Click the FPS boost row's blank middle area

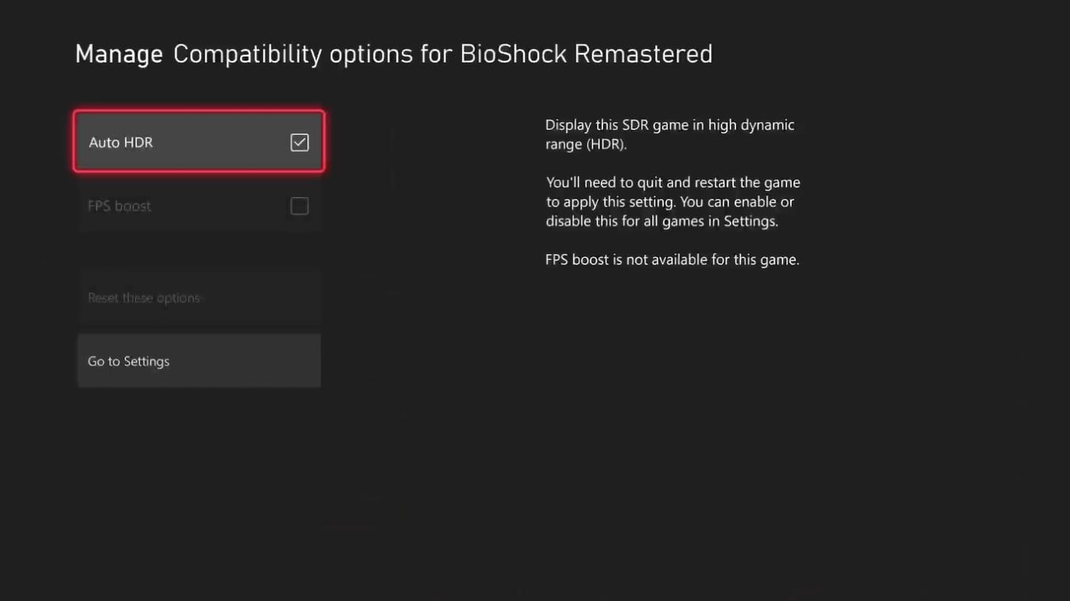click(220, 206)
